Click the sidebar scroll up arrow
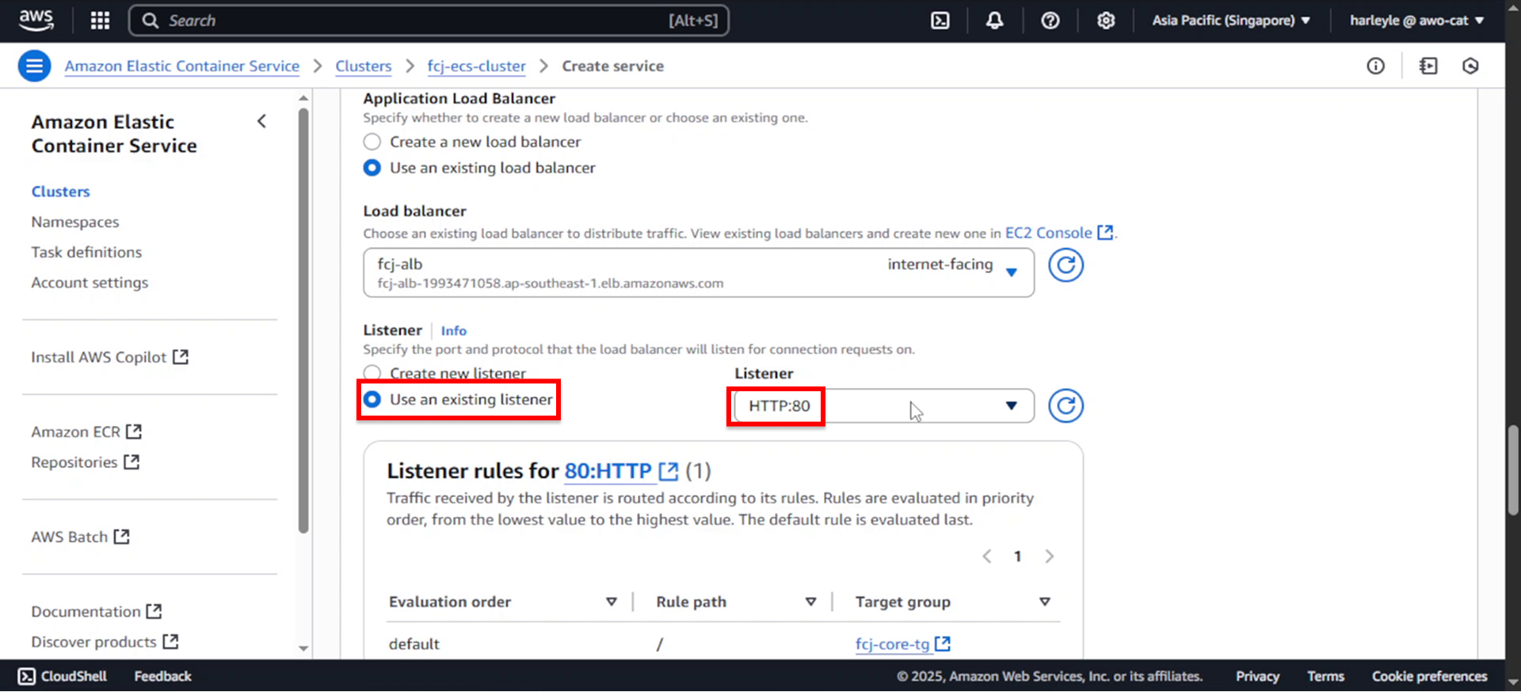The height and width of the screenshot is (692, 1521). point(303,98)
